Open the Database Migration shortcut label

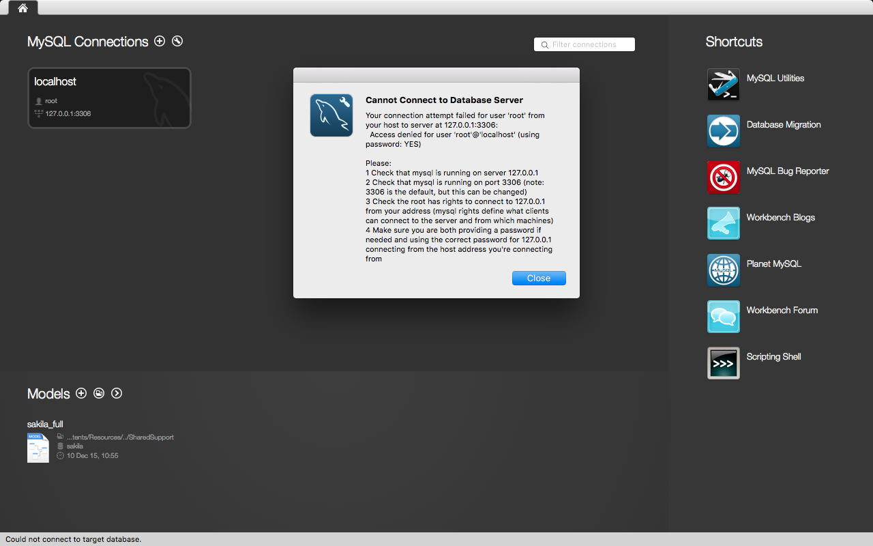[784, 125]
